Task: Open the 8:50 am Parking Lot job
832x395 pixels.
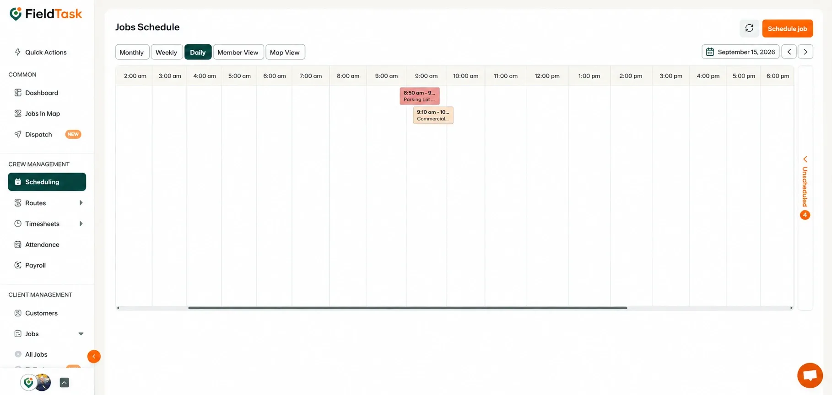Action: [420, 96]
